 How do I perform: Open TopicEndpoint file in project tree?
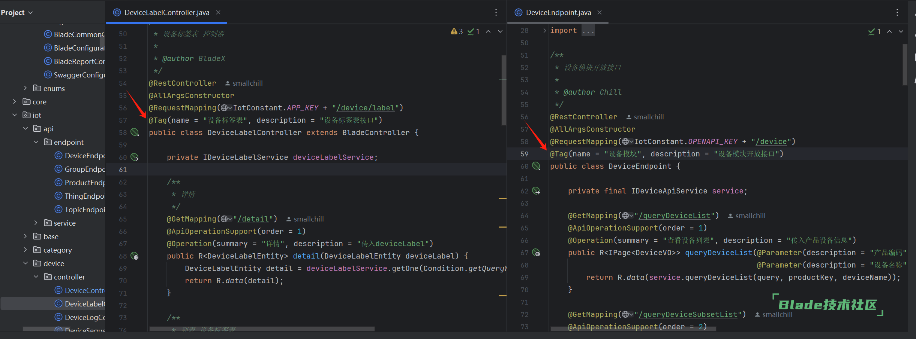[x=80, y=210]
